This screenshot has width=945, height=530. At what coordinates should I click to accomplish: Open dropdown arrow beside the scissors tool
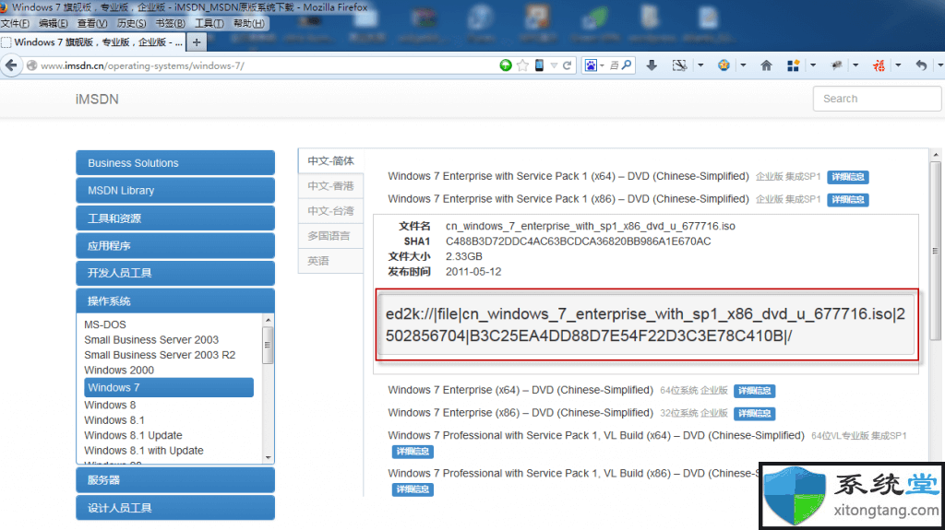700,65
